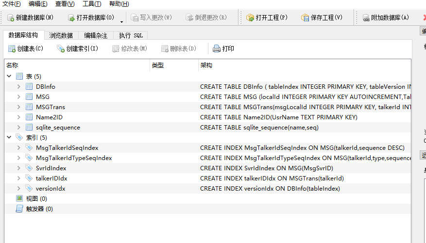Expand the MsgTalkerIdTypeSeqIndex index row

19,158
